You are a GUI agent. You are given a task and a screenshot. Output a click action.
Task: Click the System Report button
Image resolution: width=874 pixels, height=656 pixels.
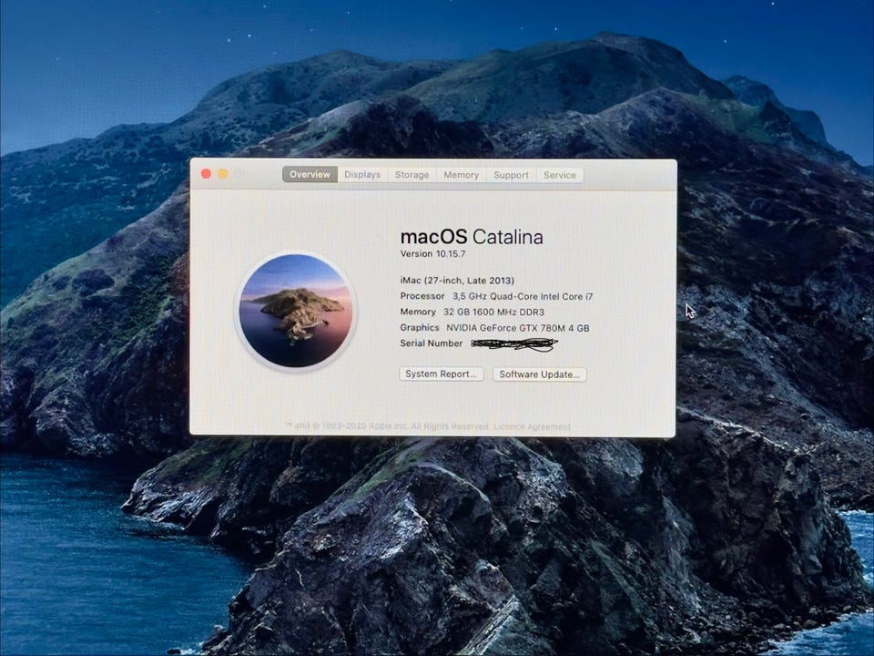pyautogui.click(x=441, y=374)
